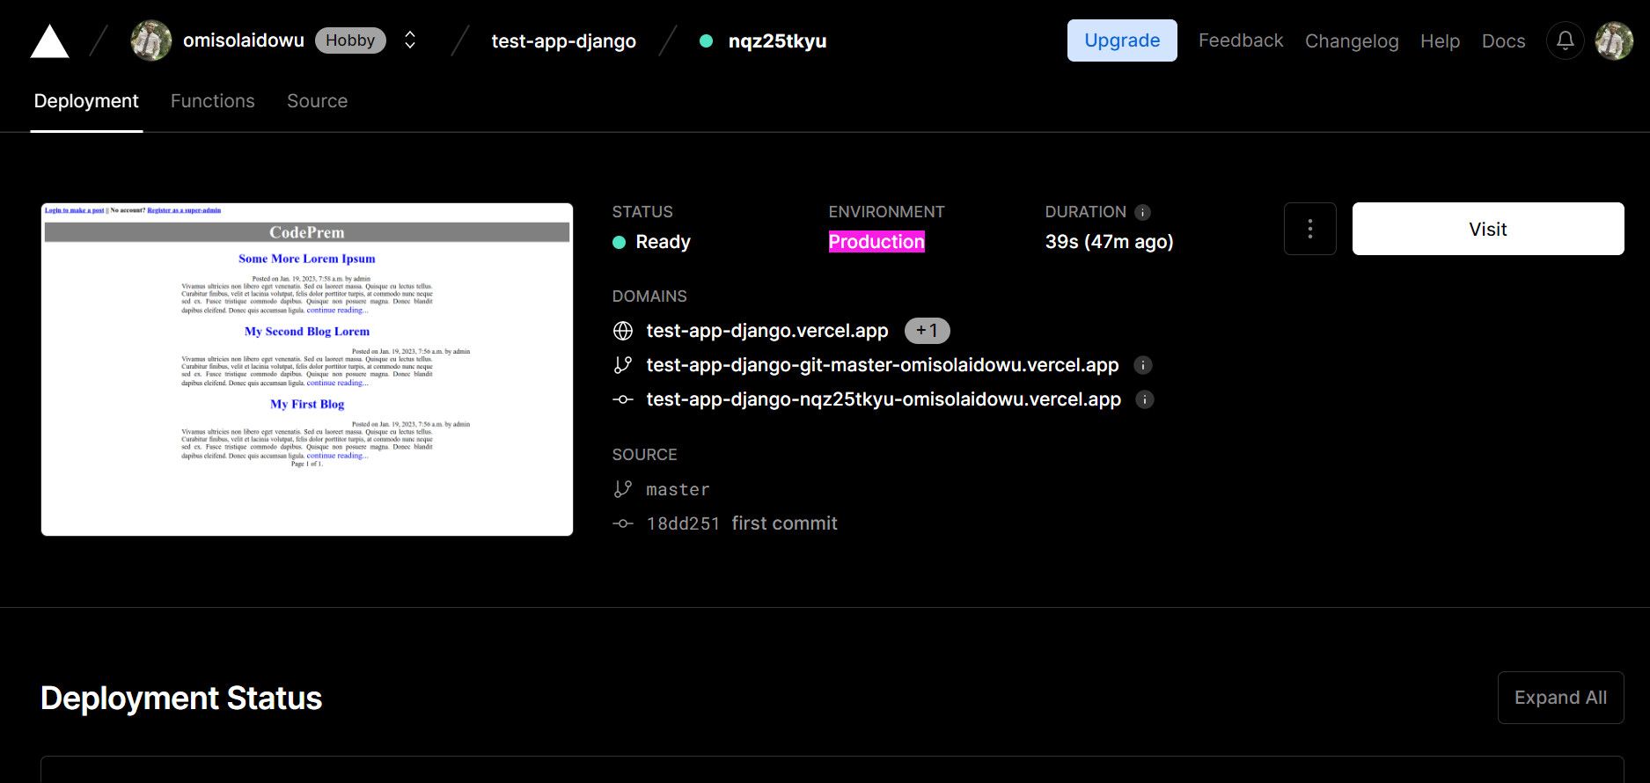Click the git branch icon beside the git-master domain

pos(623,365)
